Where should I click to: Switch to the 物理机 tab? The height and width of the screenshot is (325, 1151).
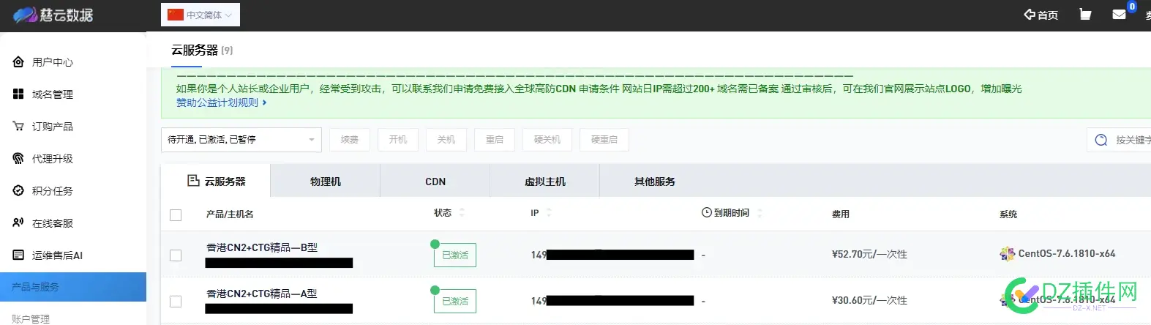pyautogui.click(x=326, y=181)
